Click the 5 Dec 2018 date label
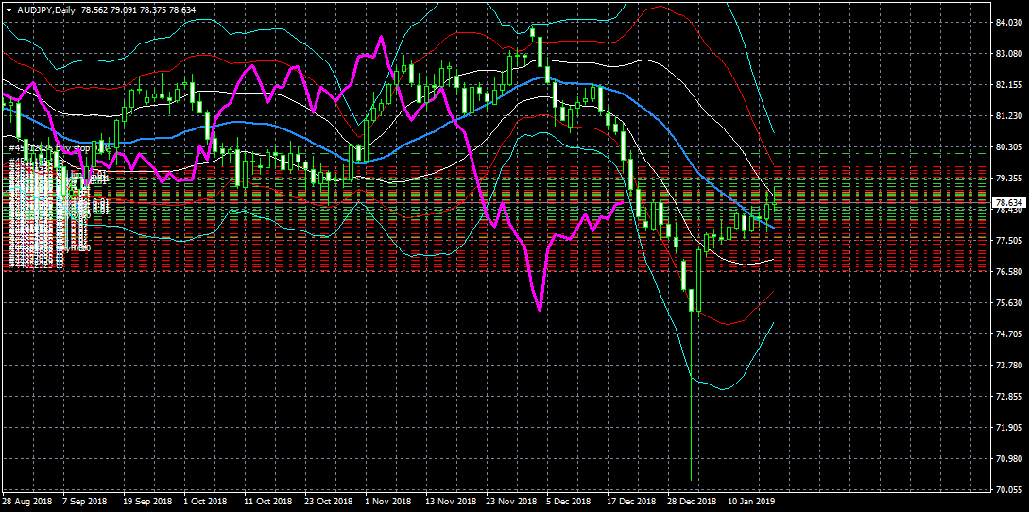This screenshot has height=512, width=1029. pos(568,502)
